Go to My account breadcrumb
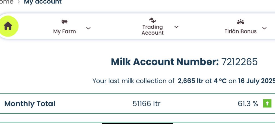Viewport: 275px width, 127px height. point(43,2)
